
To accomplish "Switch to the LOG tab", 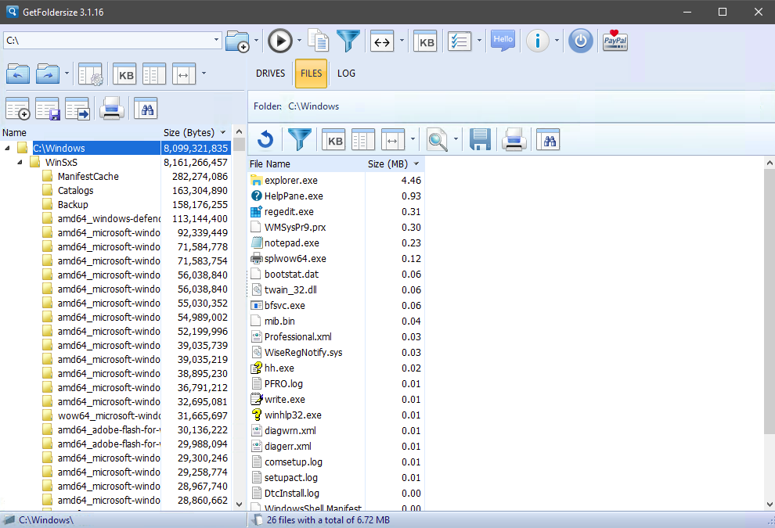I will pyautogui.click(x=346, y=73).
